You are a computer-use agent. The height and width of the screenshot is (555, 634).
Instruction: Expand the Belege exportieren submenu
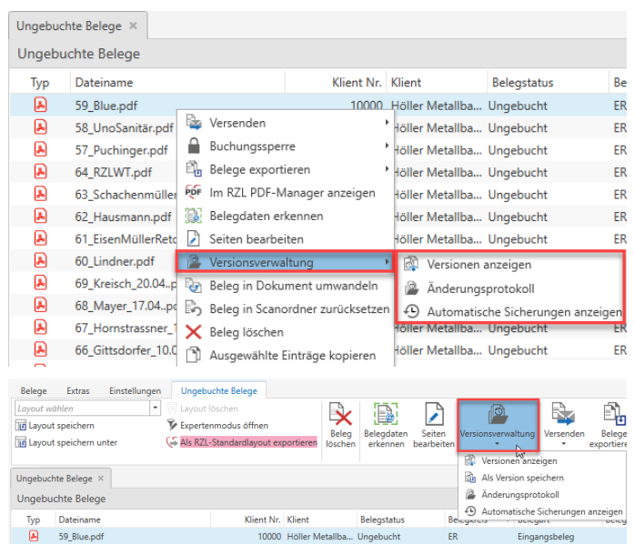(259, 169)
